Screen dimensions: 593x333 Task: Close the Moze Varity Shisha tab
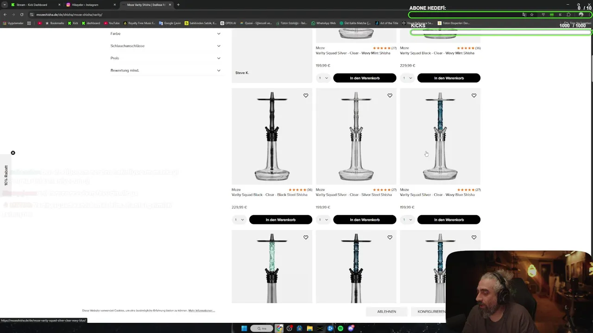point(170,5)
